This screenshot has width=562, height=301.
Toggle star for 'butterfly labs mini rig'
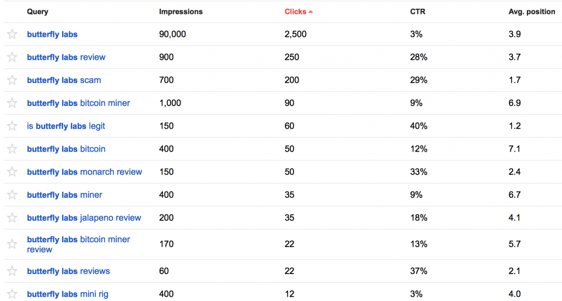12,294
